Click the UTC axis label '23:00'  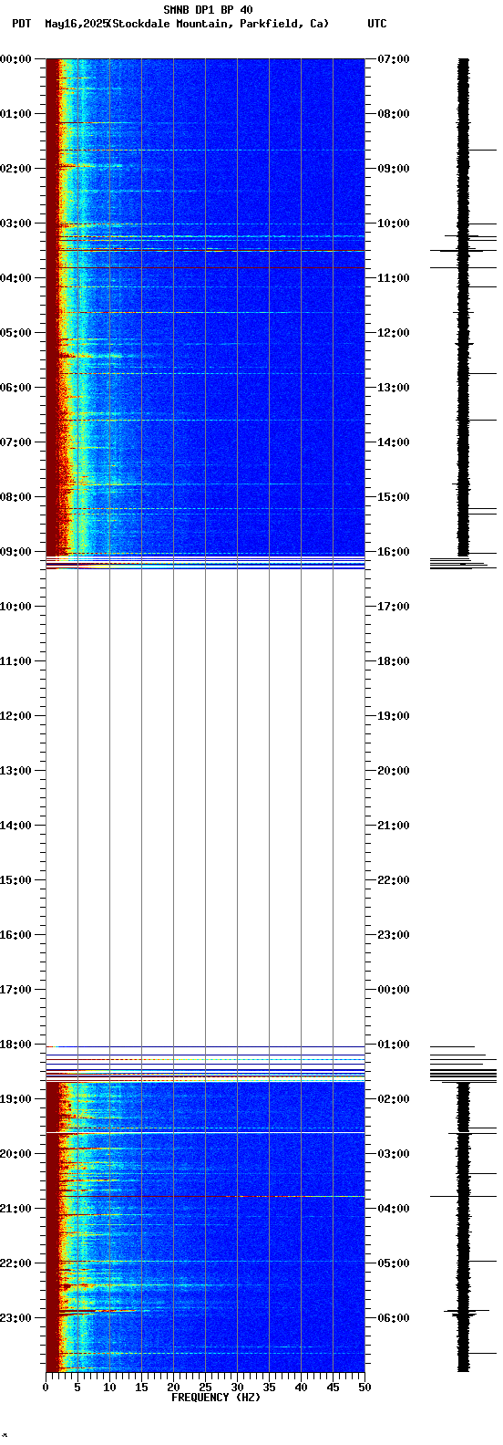tap(394, 935)
